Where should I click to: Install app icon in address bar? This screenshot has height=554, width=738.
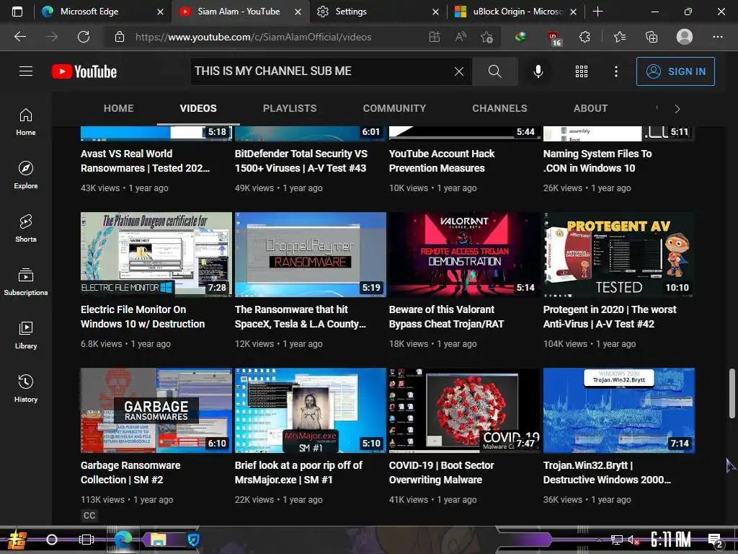coord(435,37)
